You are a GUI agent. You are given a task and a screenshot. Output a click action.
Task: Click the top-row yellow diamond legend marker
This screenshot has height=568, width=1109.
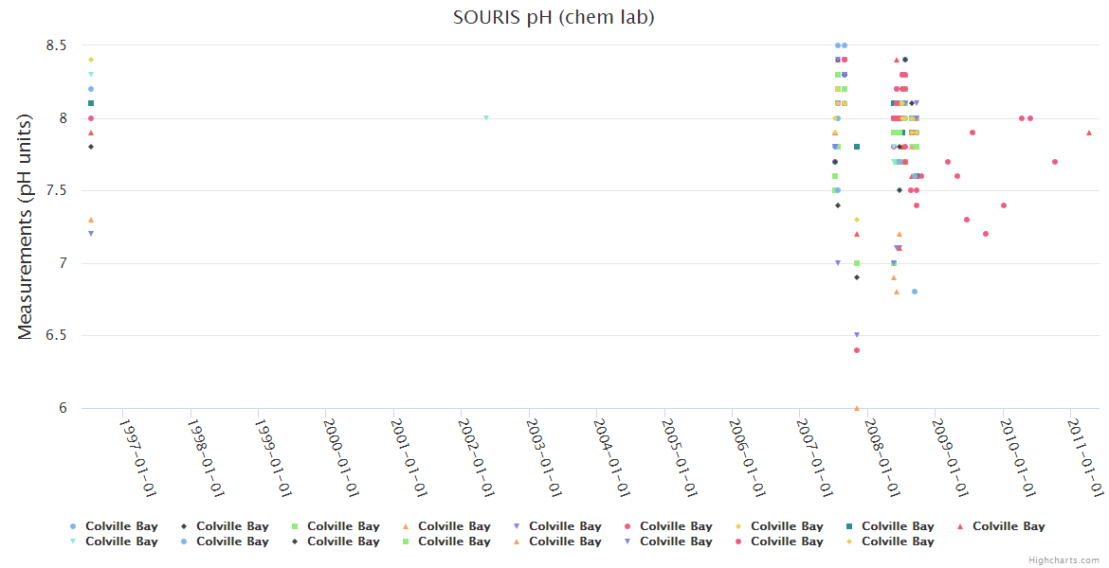[x=738, y=526]
